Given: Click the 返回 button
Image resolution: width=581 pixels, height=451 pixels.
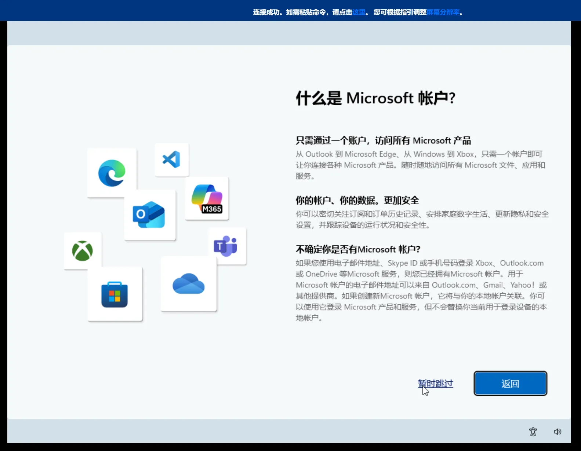Looking at the screenshot, I should tap(510, 384).
